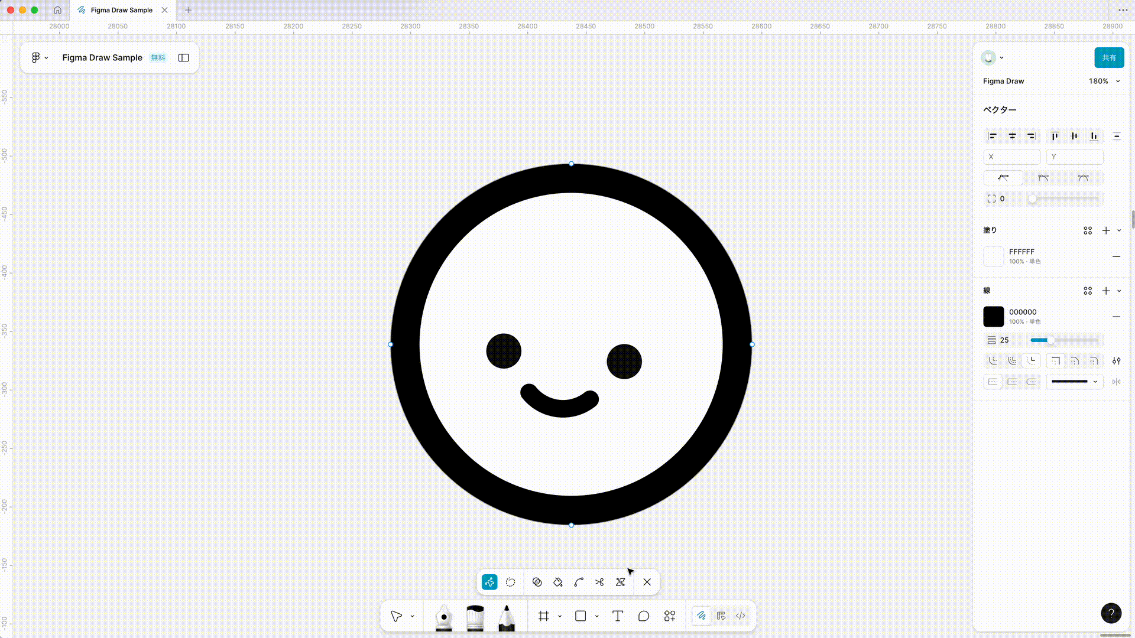
Task: Activate the paint bucket tool
Action: tap(558, 582)
